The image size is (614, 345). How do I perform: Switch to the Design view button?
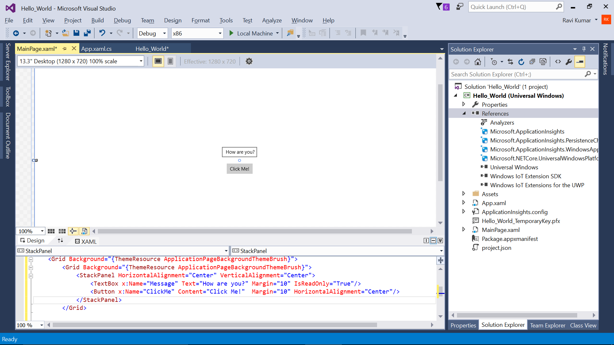point(32,241)
